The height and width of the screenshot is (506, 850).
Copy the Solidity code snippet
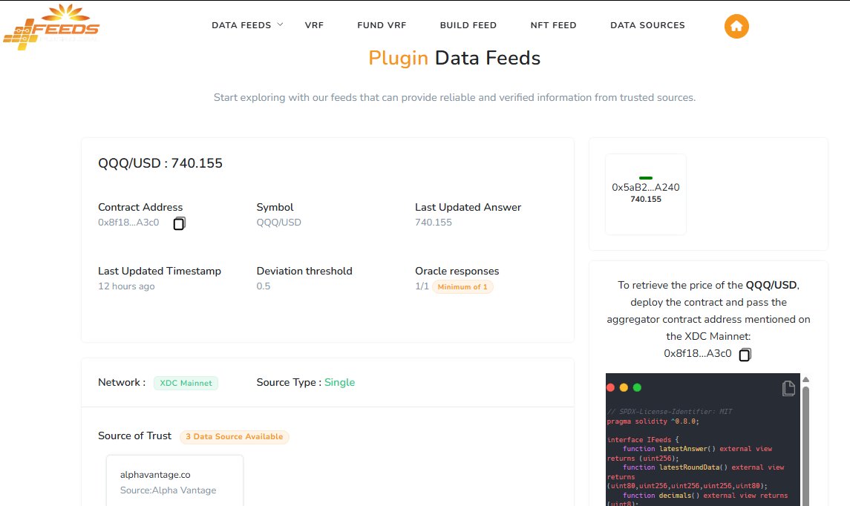click(x=788, y=388)
